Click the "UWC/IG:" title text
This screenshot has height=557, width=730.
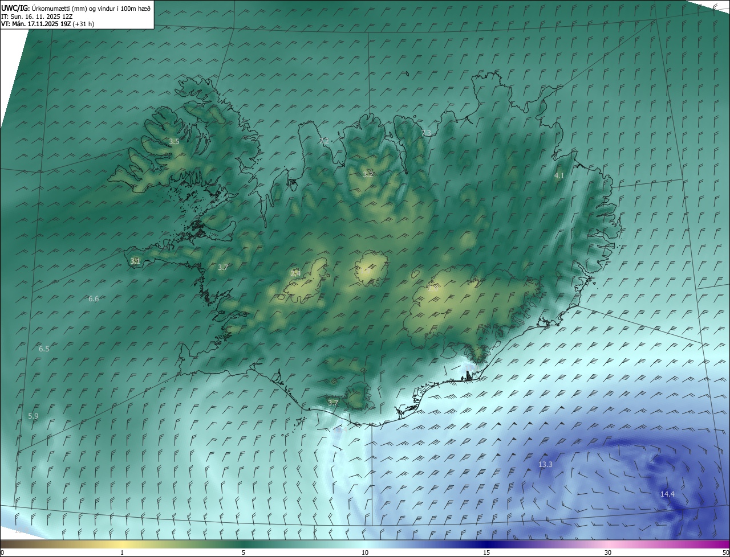coord(15,8)
